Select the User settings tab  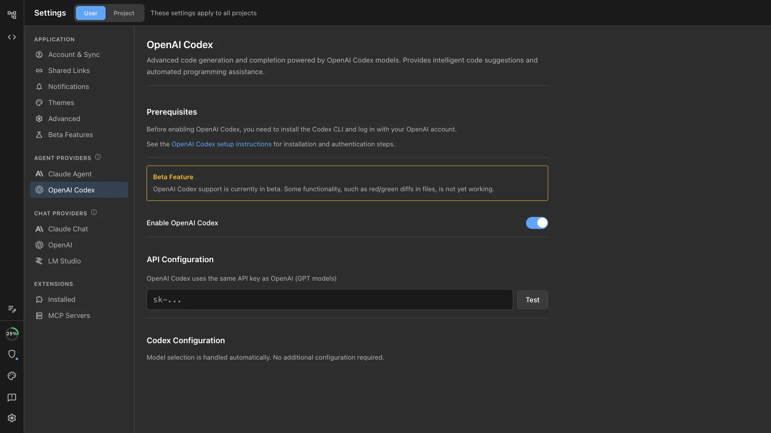[x=91, y=13]
